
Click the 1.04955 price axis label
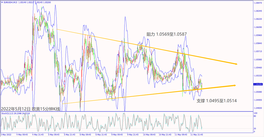tap(258, 100)
